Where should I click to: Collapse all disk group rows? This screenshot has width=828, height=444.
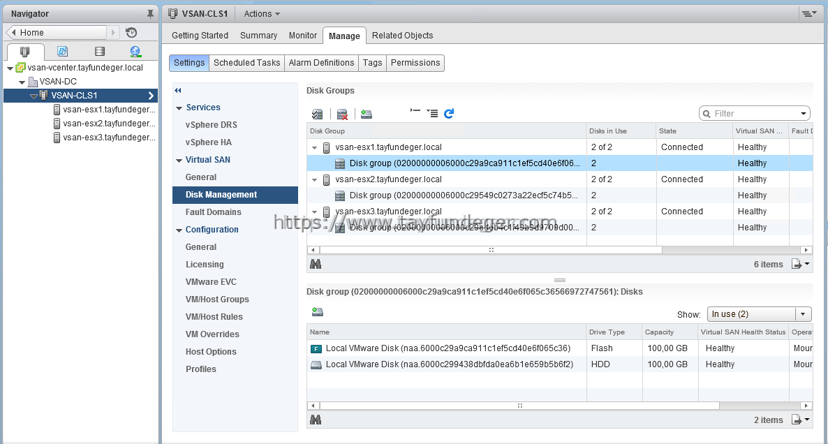coord(415,112)
